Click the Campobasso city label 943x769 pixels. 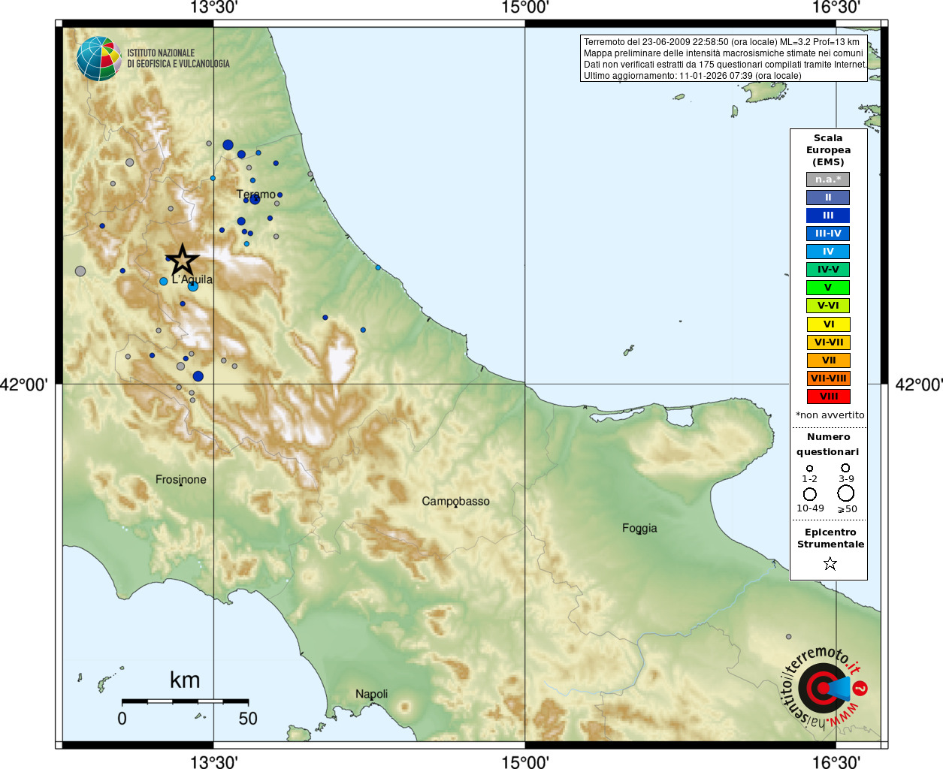(455, 501)
